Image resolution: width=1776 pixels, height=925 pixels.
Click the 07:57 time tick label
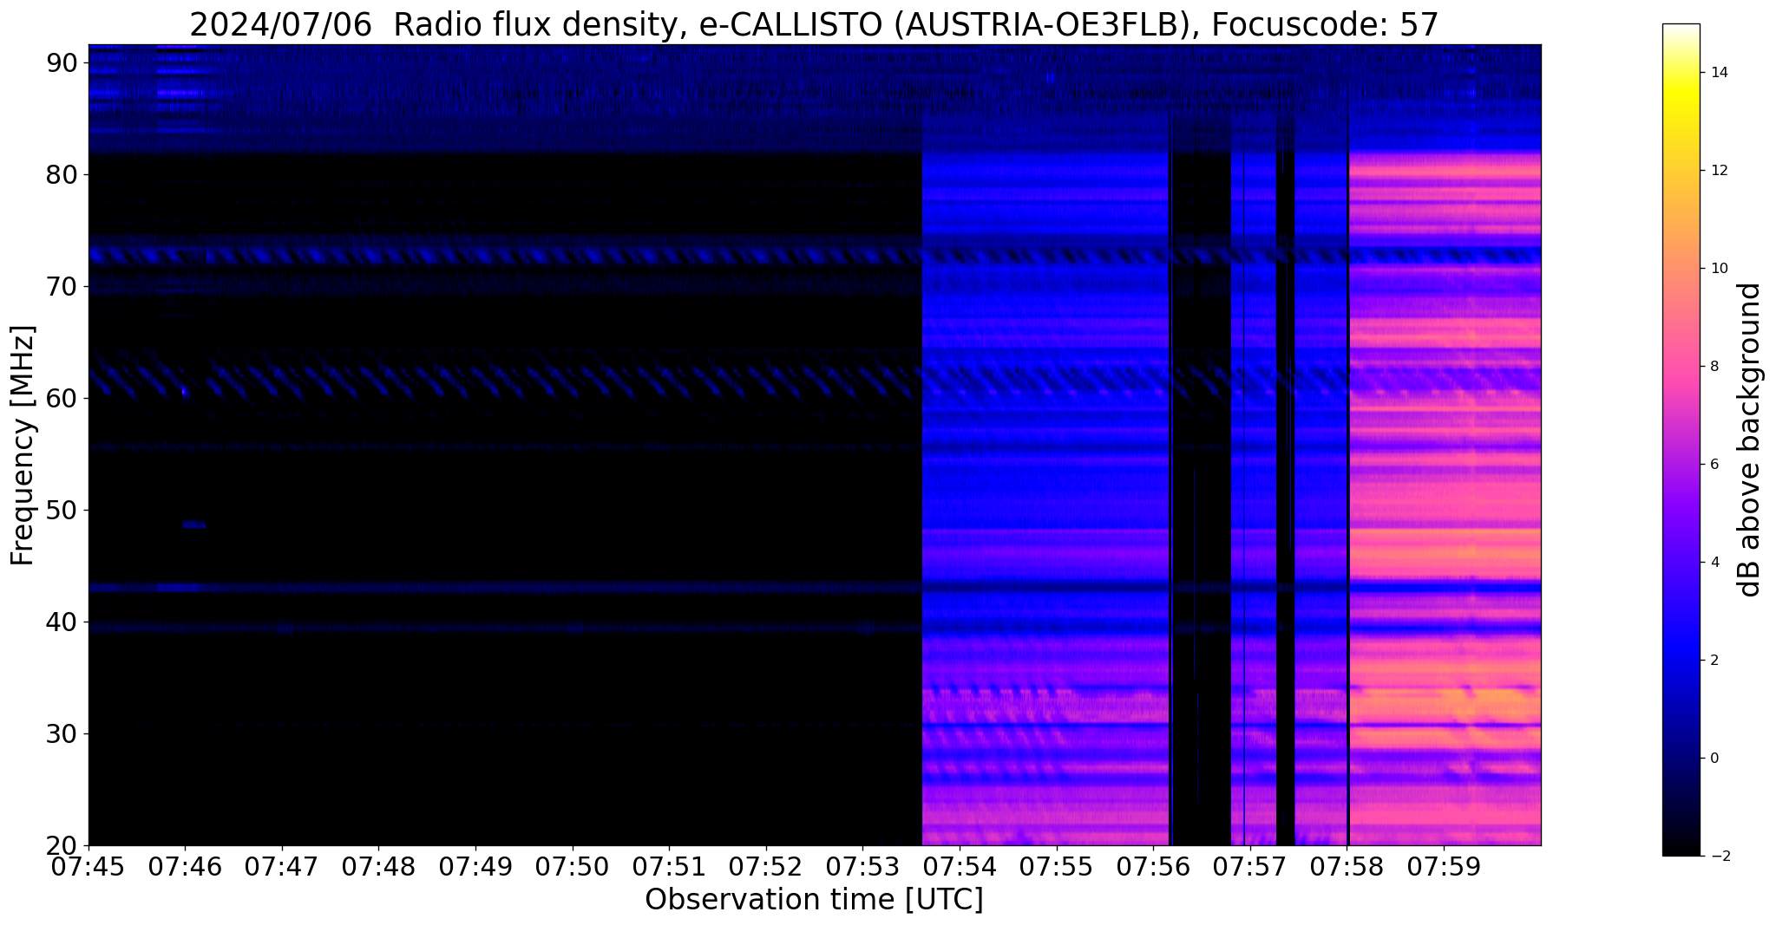[x=1250, y=866]
